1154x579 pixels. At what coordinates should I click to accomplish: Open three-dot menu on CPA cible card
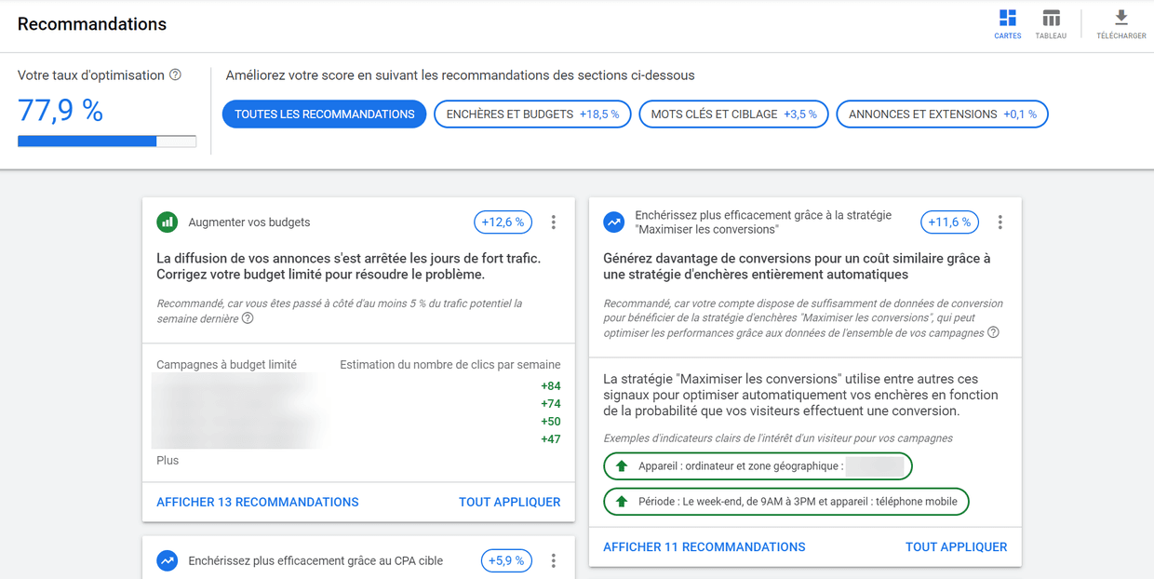pyautogui.click(x=553, y=560)
